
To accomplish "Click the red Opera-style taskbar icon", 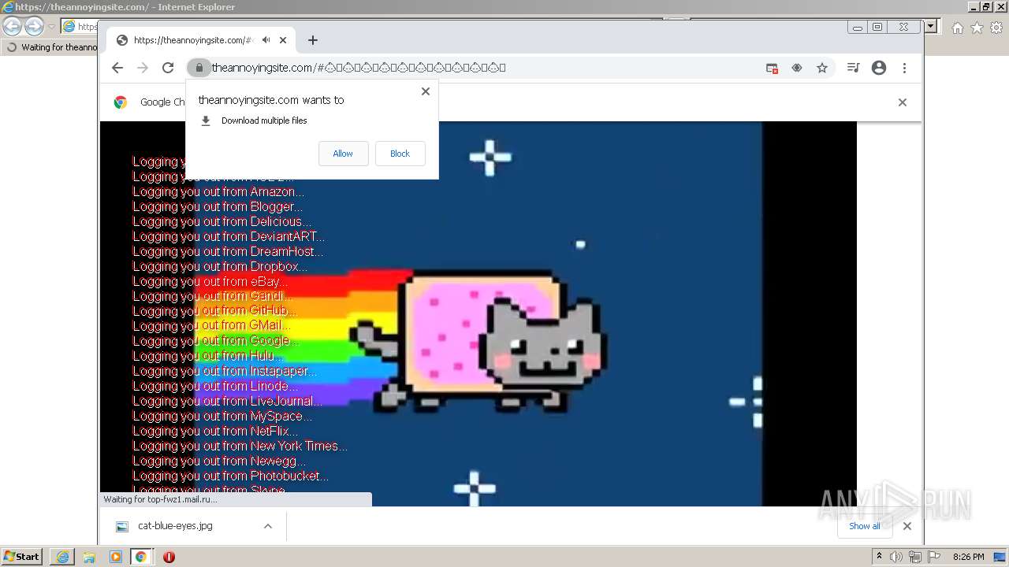I will [x=169, y=557].
